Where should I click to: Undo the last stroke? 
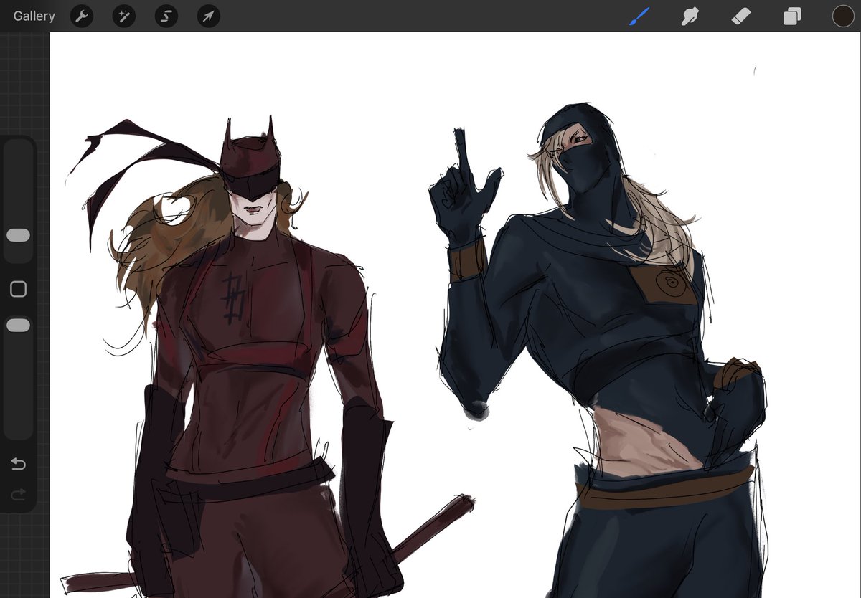[x=18, y=464]
